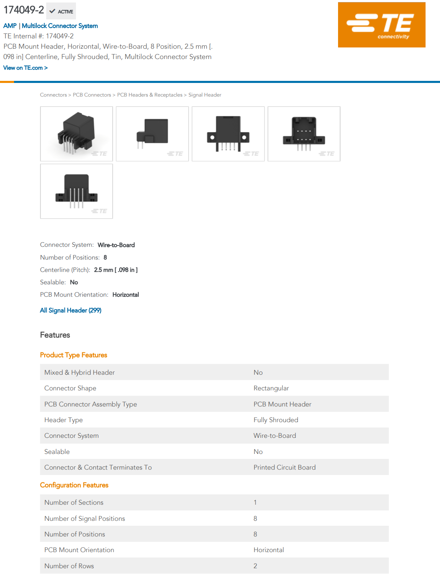
Task: Click the Connector Shape row label
Action: [x=70, y=388]
